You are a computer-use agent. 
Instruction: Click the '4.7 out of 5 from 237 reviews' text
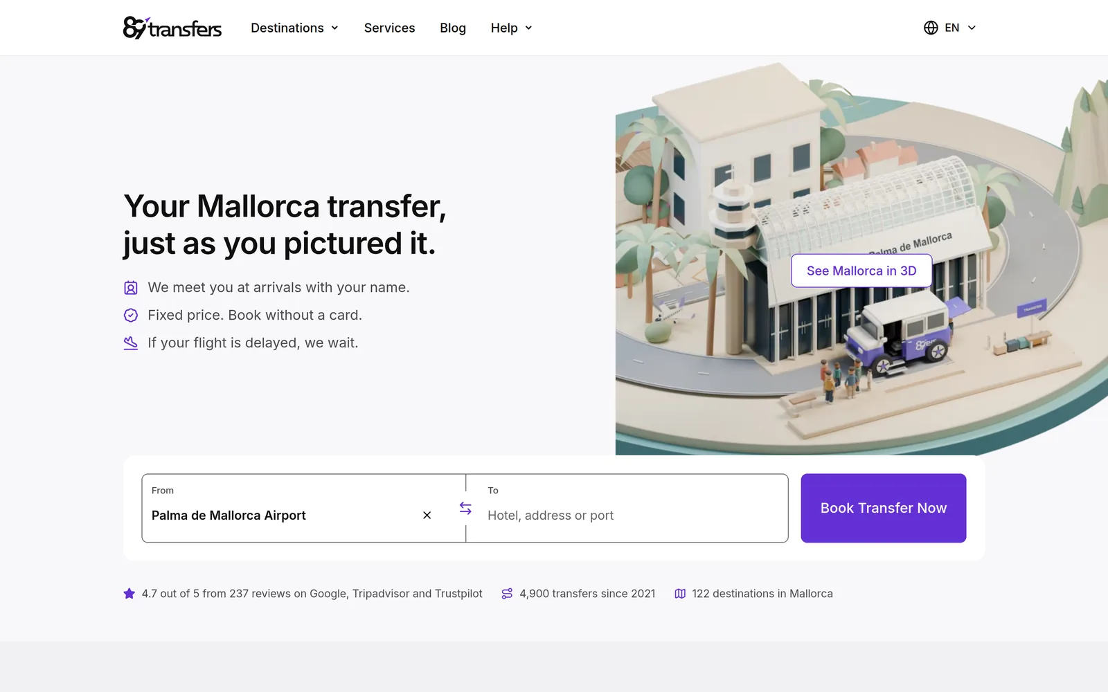(312, 594)
